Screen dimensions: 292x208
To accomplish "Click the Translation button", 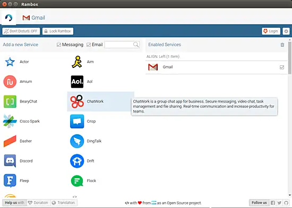I will click(x=64, y=203).
